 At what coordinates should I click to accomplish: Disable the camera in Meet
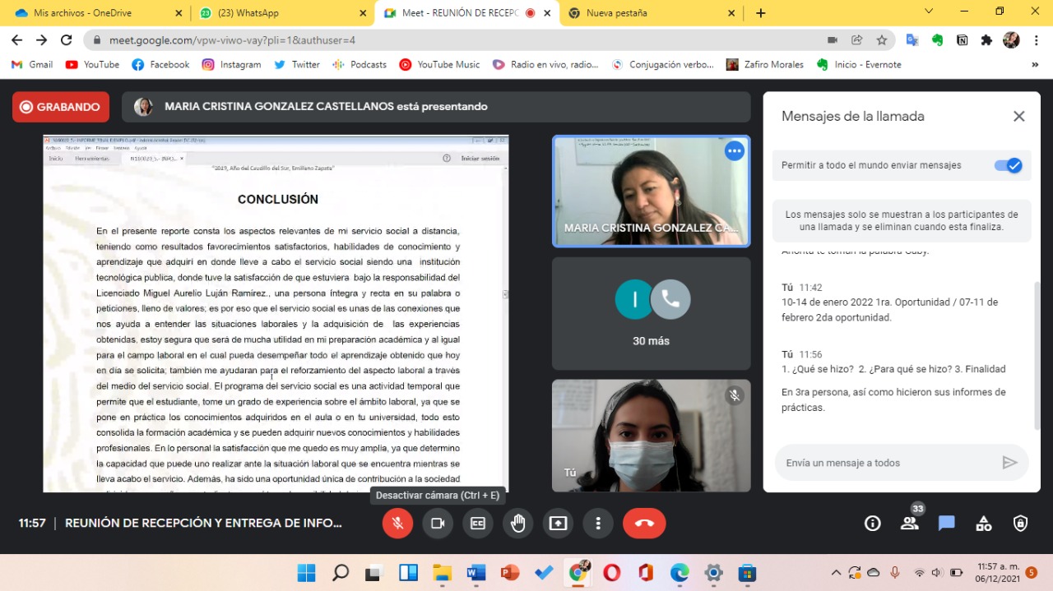(x=438, y=524)
